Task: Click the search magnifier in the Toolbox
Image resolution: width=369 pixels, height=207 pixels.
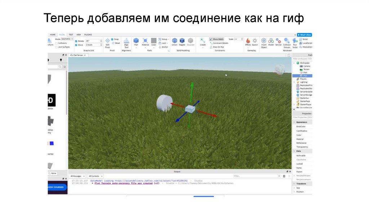Action: [60, 67]
